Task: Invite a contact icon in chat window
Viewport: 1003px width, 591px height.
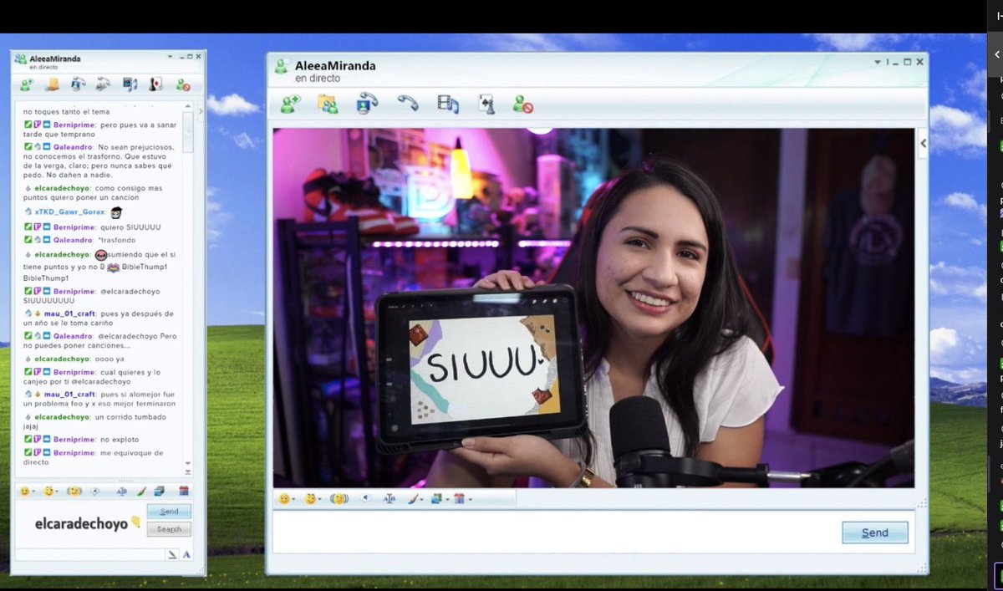Action: tap(27, 84)
